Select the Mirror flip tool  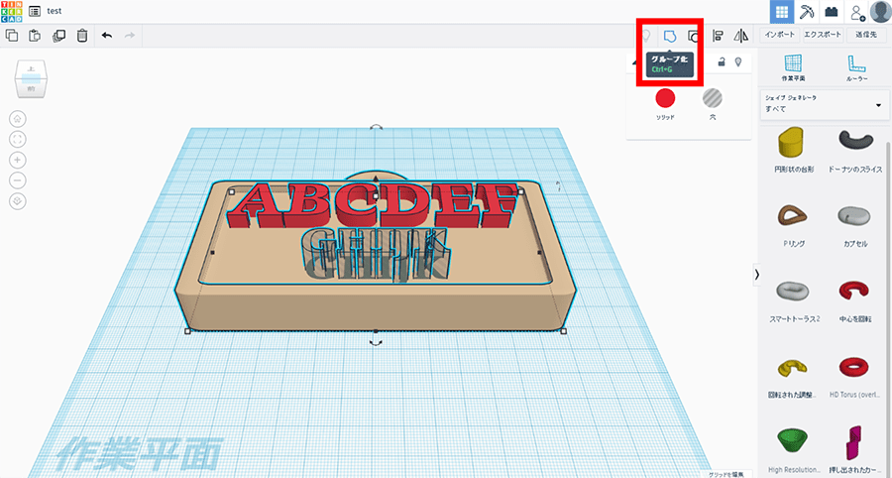point(740,36)
